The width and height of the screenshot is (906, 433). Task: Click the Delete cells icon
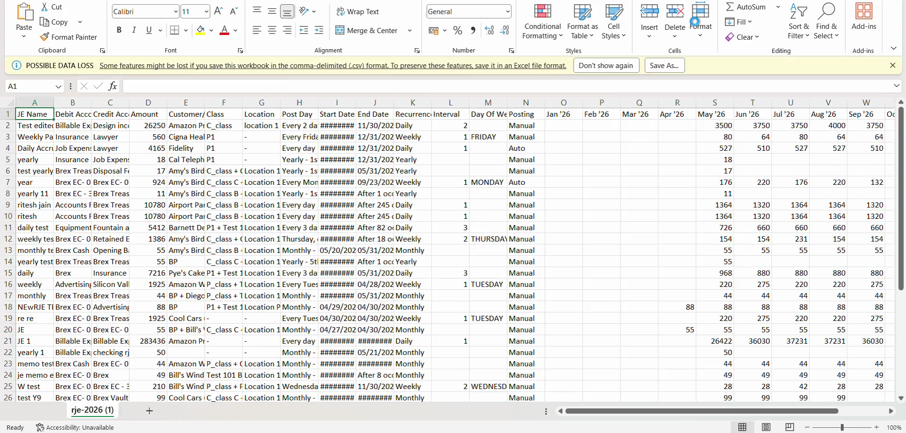[x=675, y=12]
